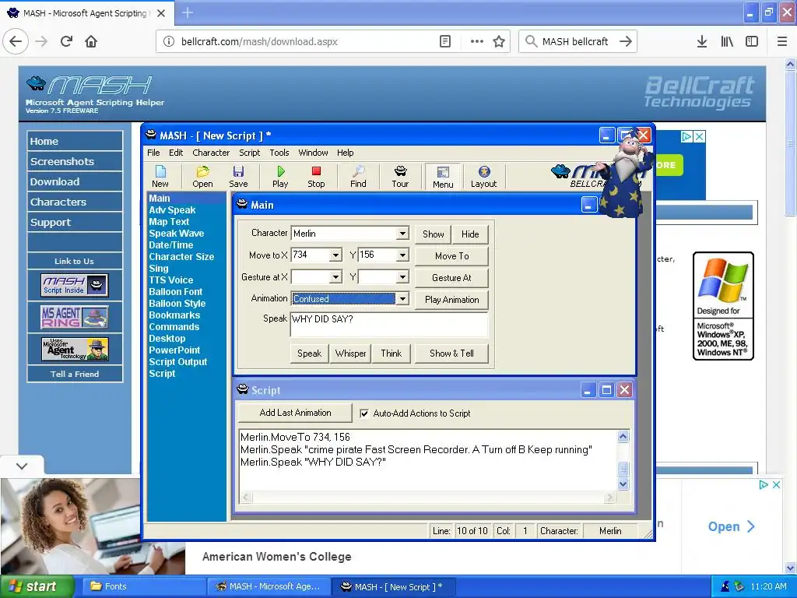Click the Speak text input field
Image resolution: width=797 pixels, height=598 pixels.
389,325
